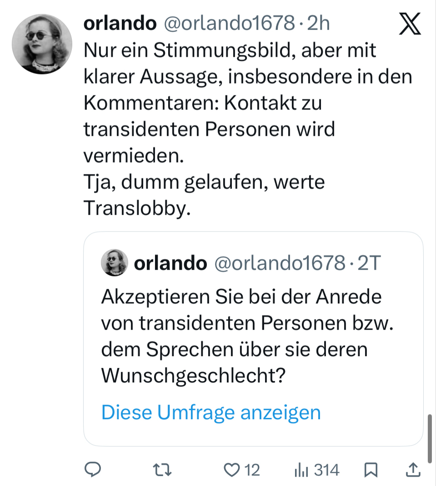Click the bold "orlando" name in main tweet

tap(120, 24)
